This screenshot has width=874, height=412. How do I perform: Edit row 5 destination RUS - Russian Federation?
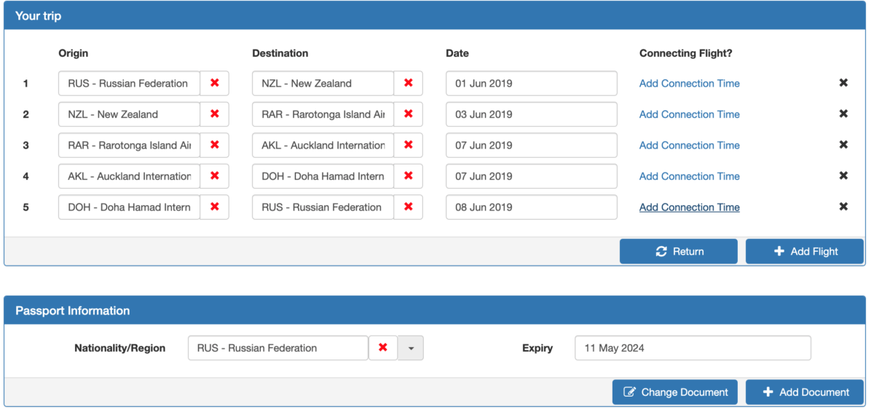tap(323, 207)
